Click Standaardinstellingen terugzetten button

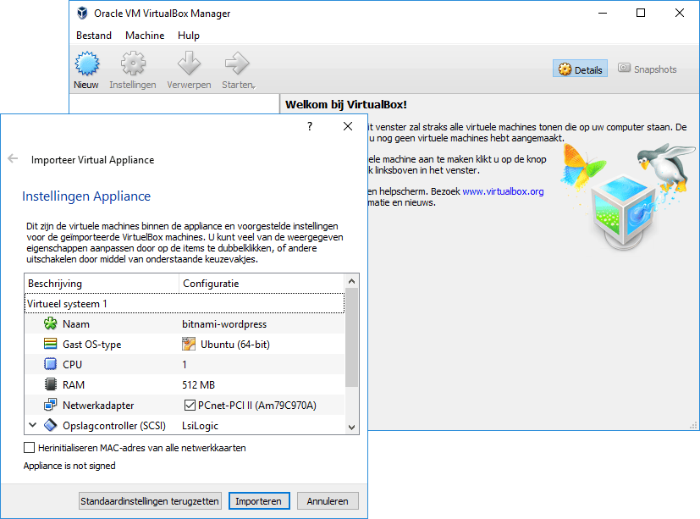click(x=150, y=501)
